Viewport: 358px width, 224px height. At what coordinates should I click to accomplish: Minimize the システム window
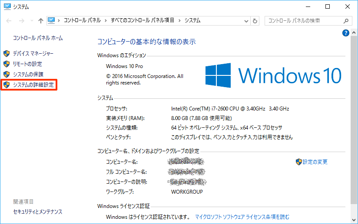308,6
